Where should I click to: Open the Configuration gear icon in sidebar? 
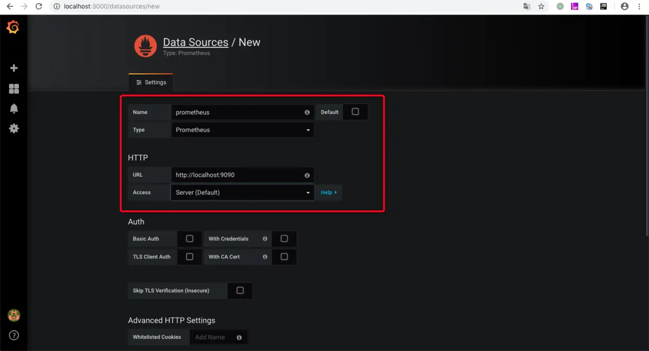point(14,128)
